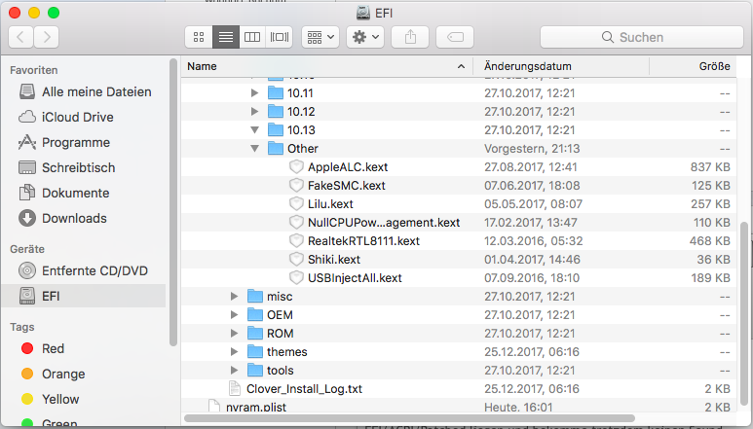Click the 837 KB size of AppleALC.kext

710,166
